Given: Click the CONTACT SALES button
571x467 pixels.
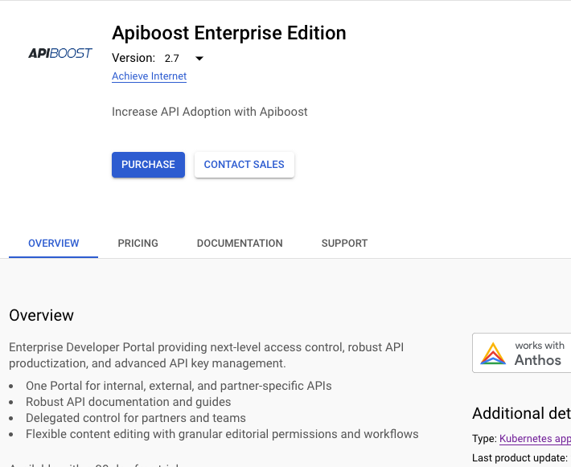Looking at the screenshot, I should point(244,165).
